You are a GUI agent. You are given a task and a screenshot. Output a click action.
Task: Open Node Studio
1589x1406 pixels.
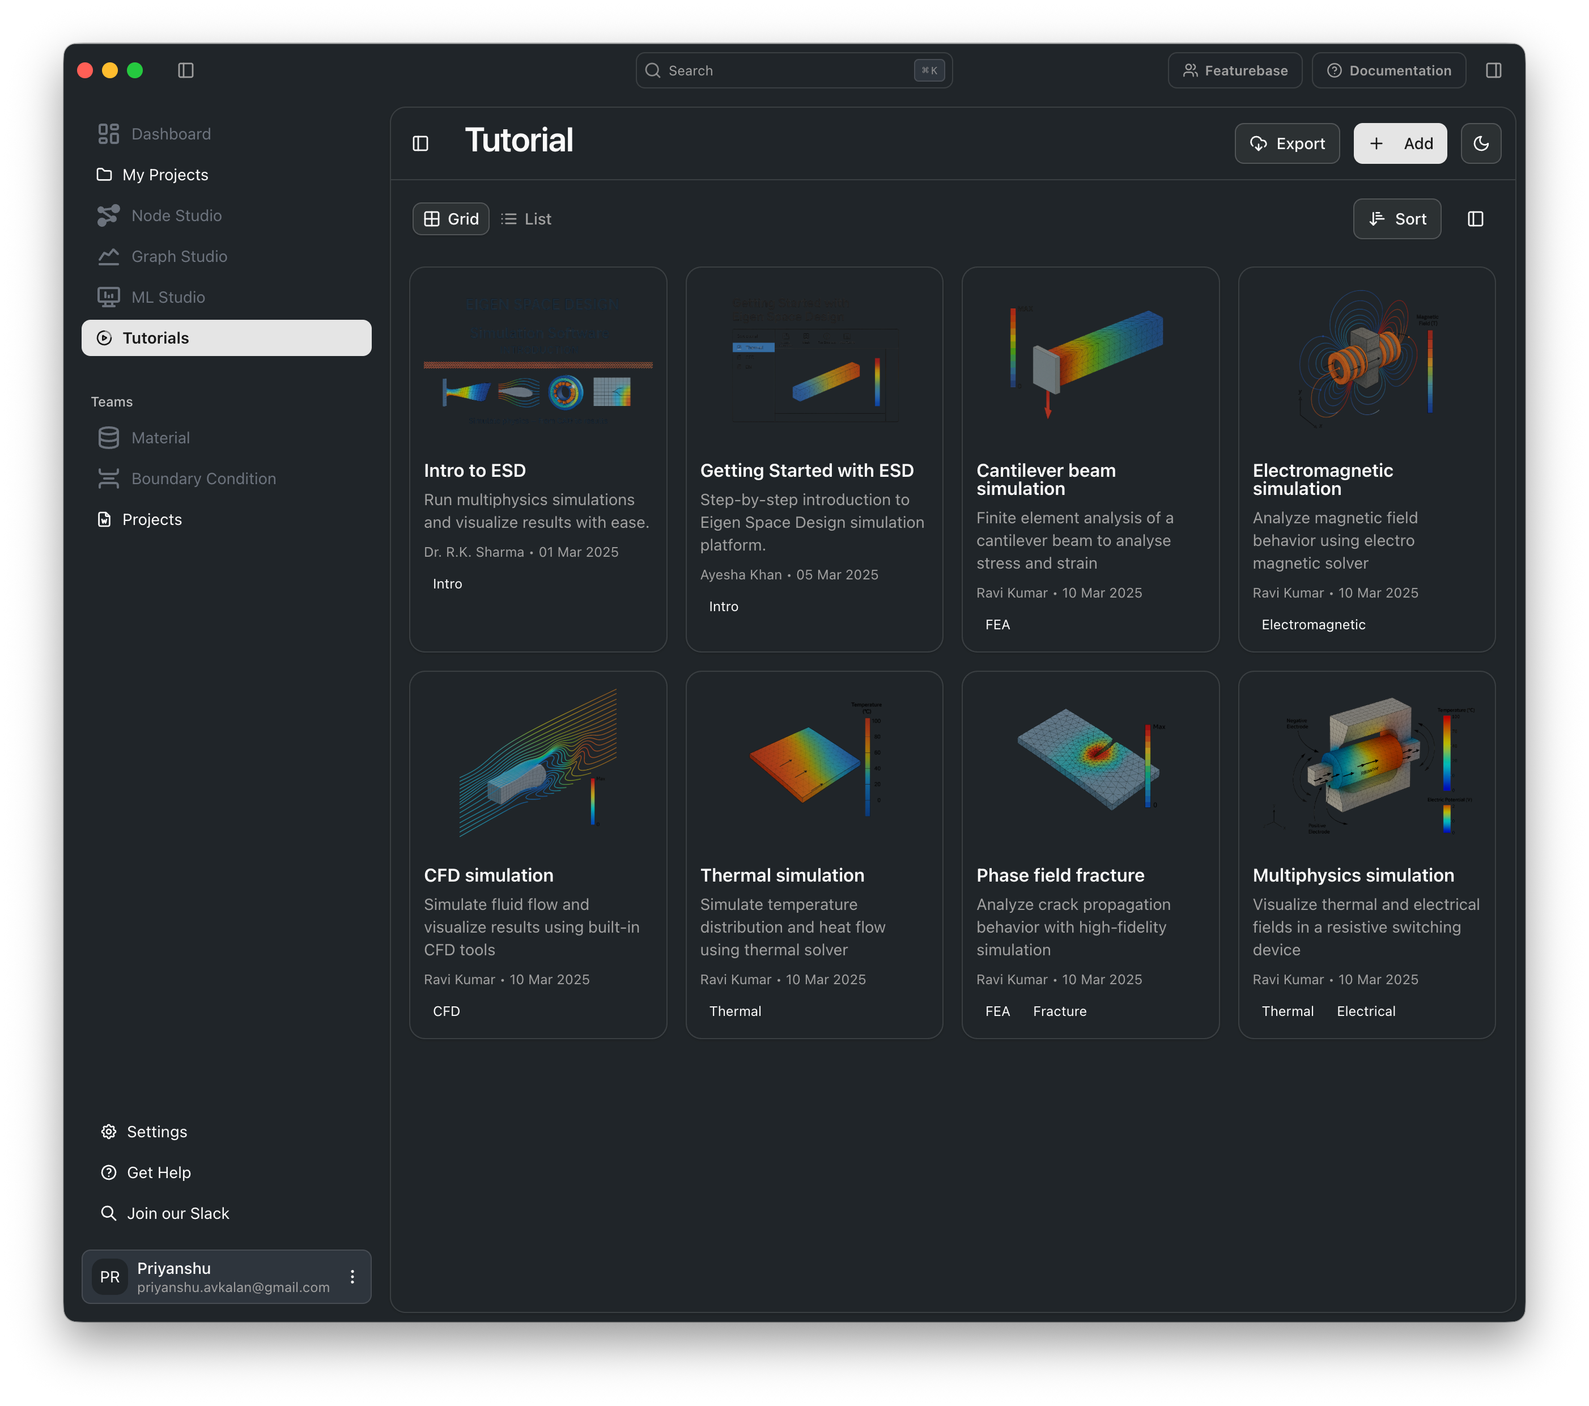click(x=226, y=215)
